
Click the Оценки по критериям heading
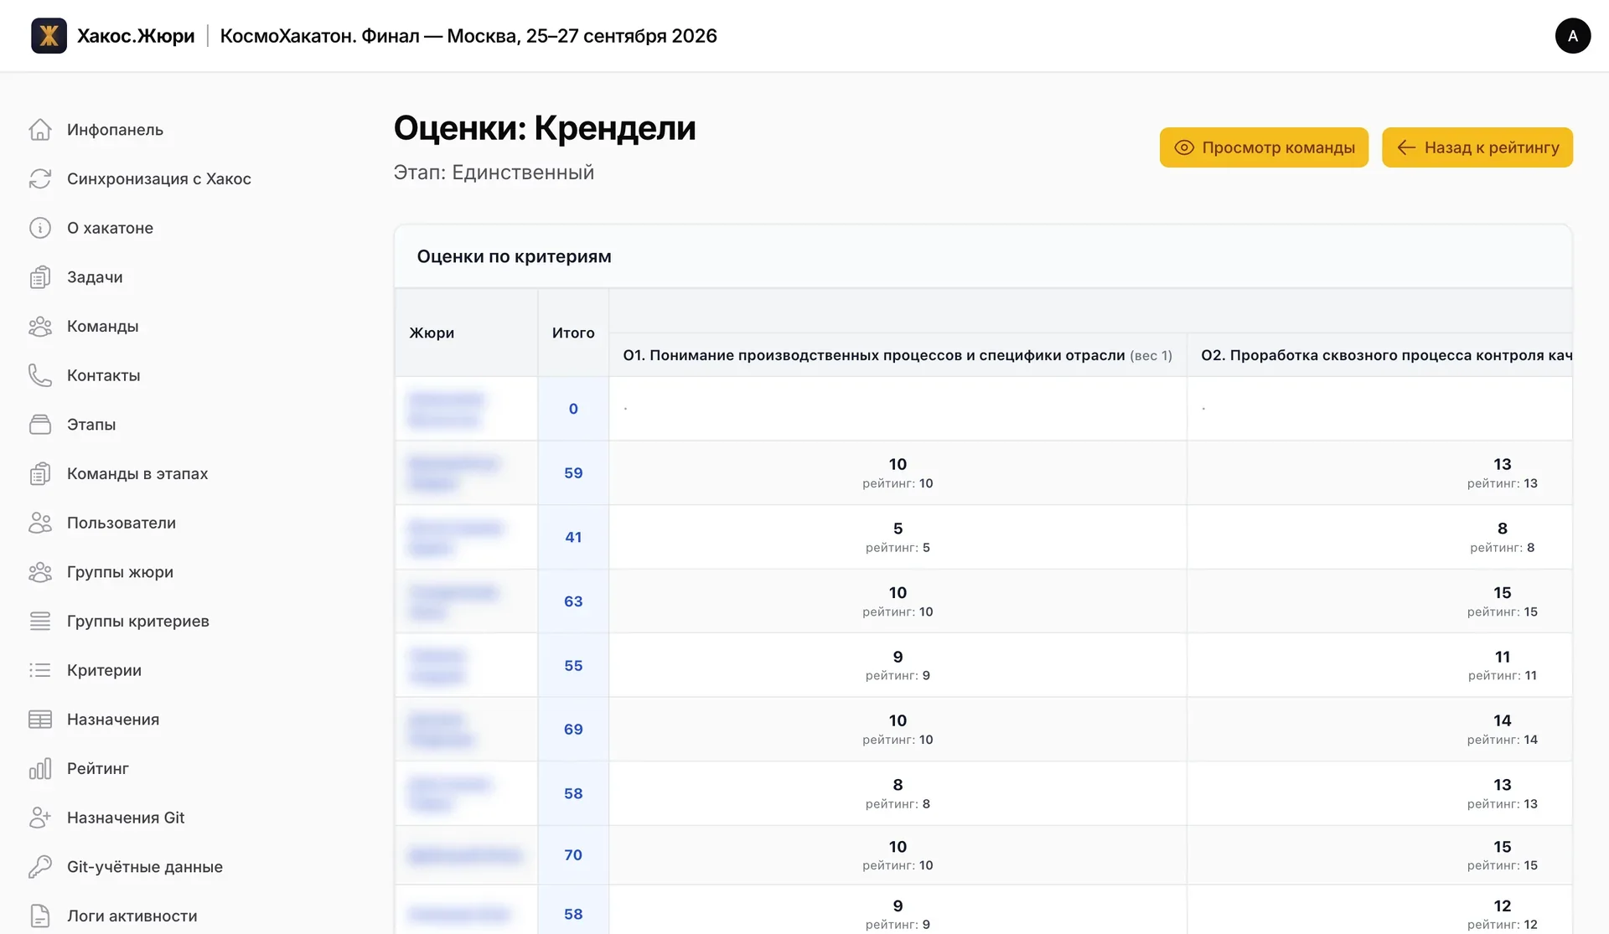[x=514, y=256]
